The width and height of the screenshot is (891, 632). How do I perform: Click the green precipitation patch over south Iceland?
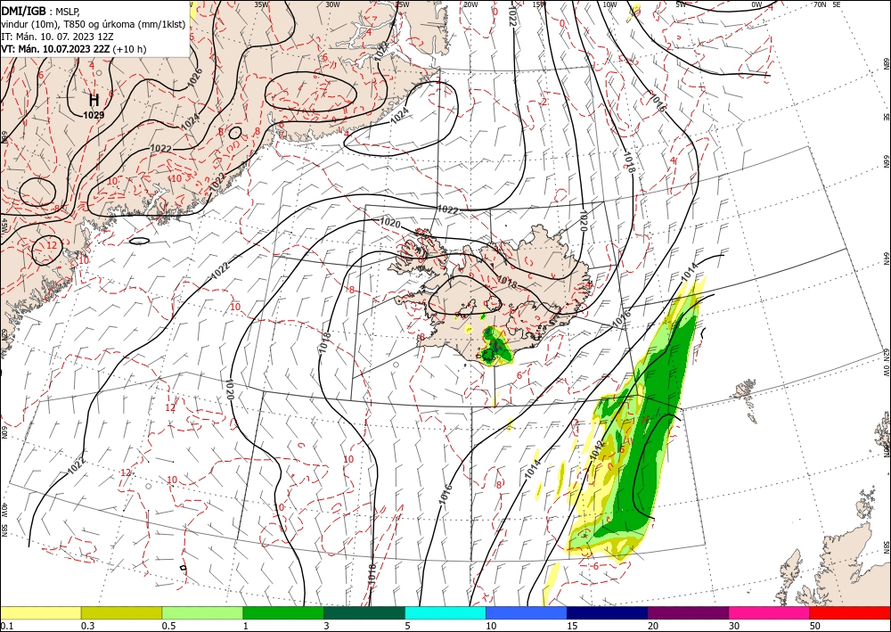point(496,346)
